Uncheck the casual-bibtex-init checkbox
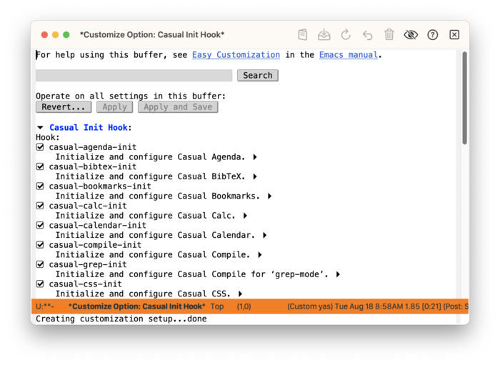The height and width of the screenshot is (365, 500). [40, 166]
